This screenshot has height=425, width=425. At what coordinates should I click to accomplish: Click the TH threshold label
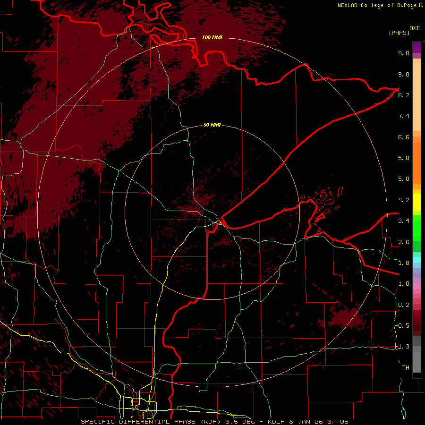click(x=406, y=368)
